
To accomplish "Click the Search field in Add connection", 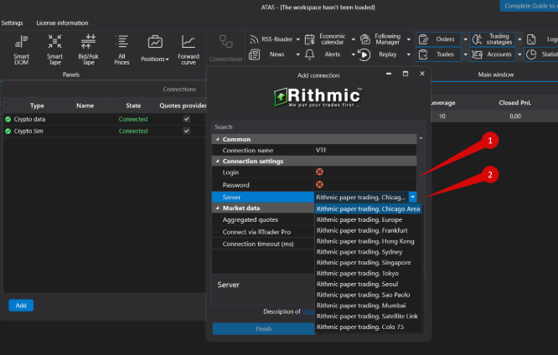I will [x=318, y=127].
